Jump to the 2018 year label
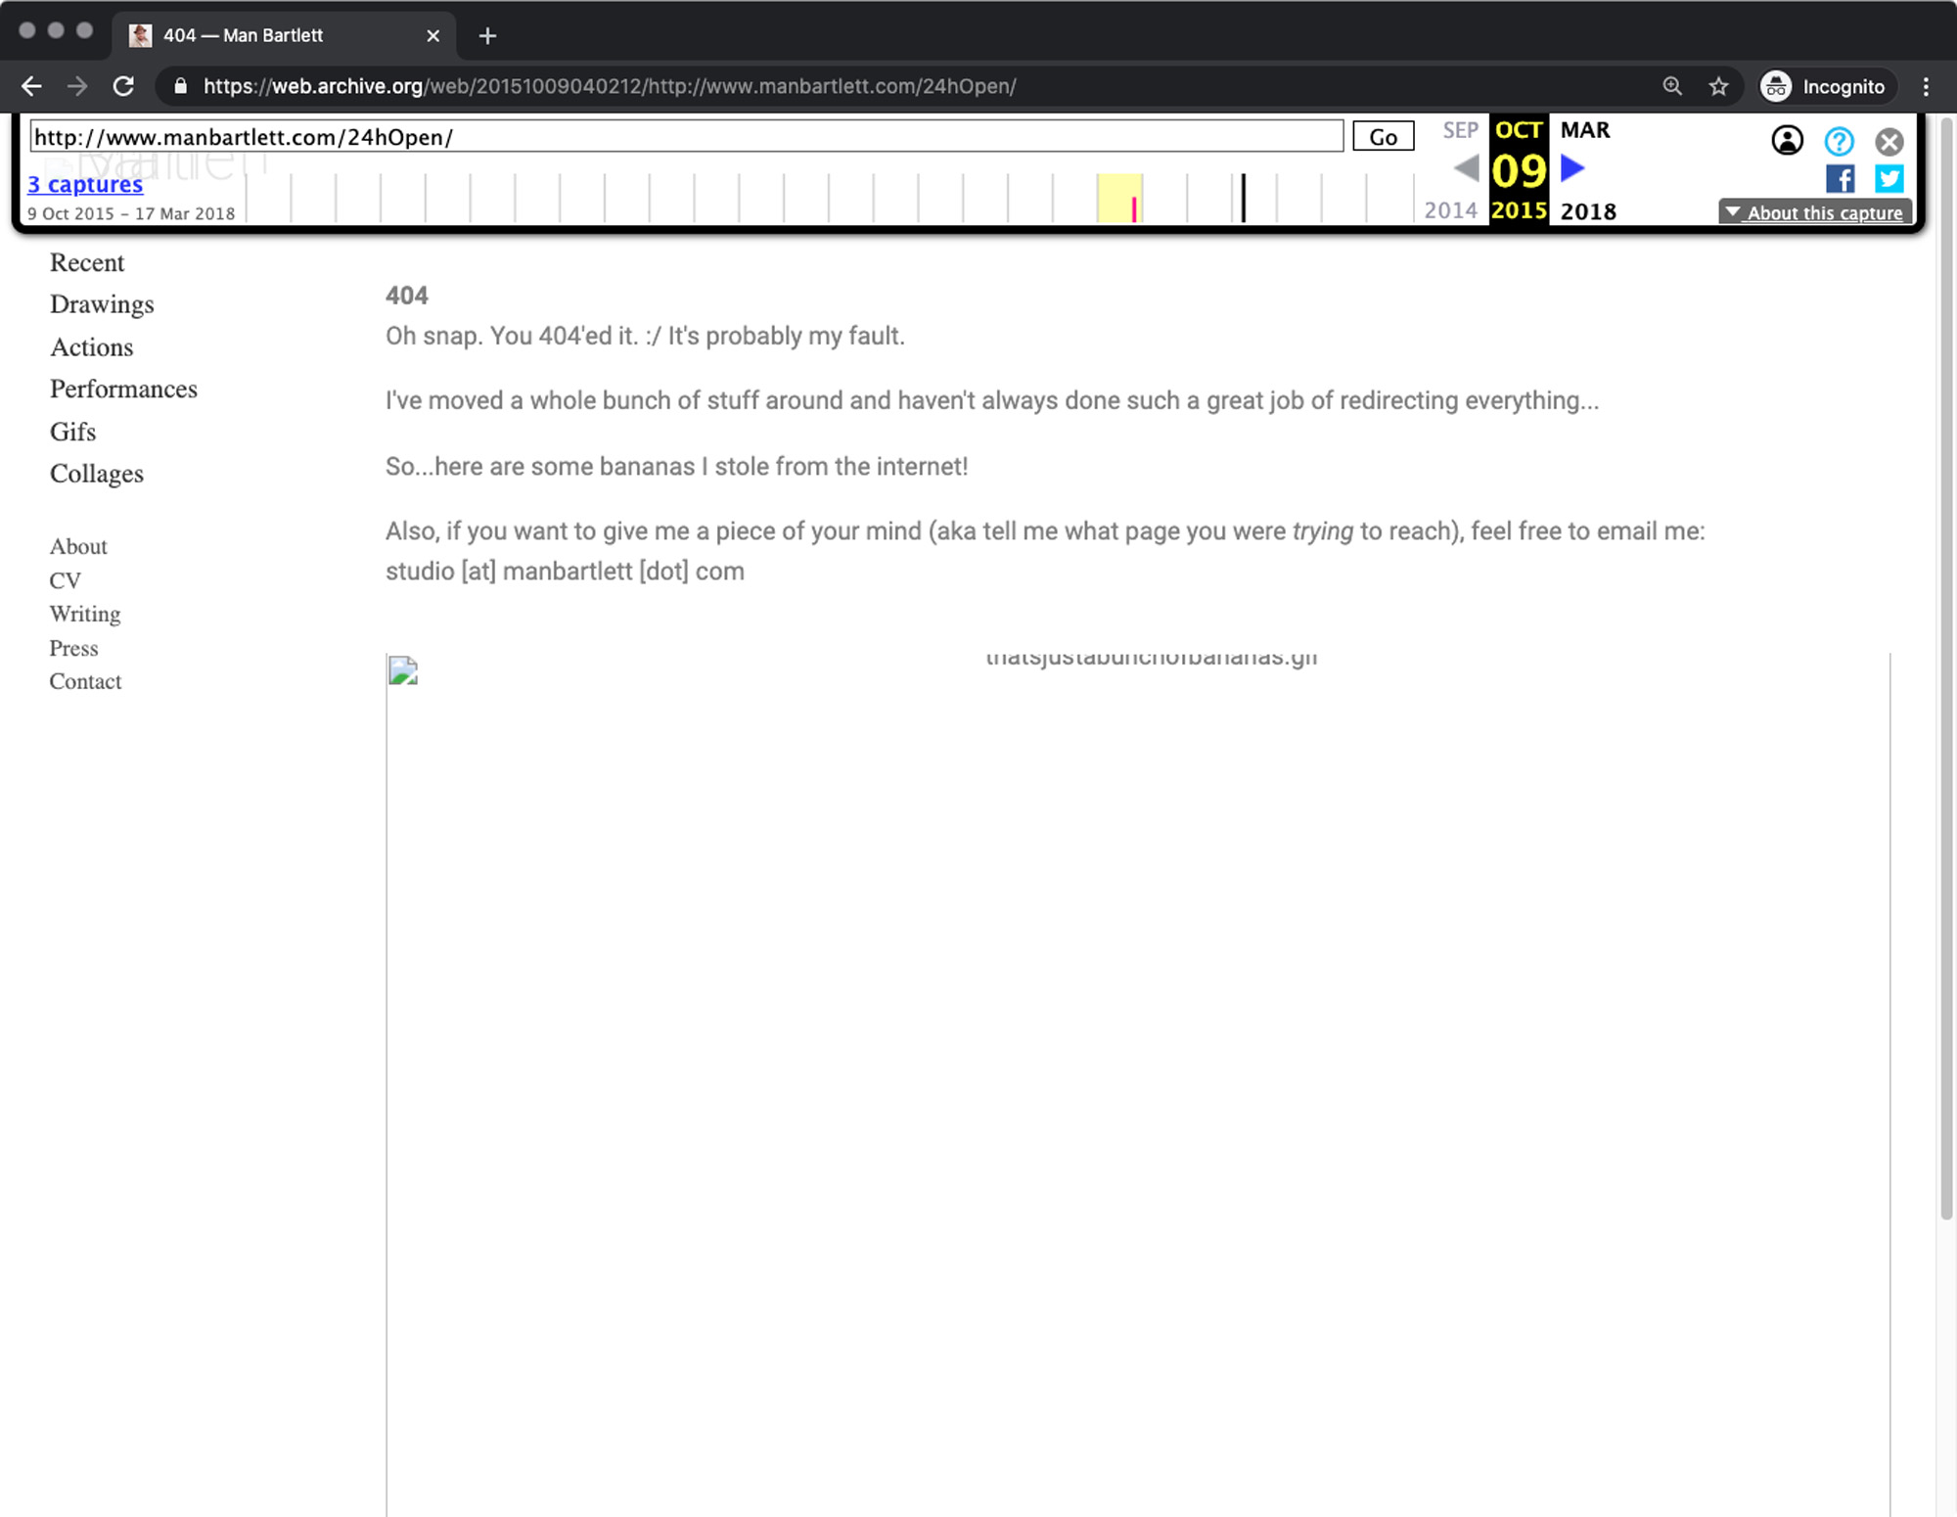This screenshot has height=1517, width=1957. (x=1587, y=211)
